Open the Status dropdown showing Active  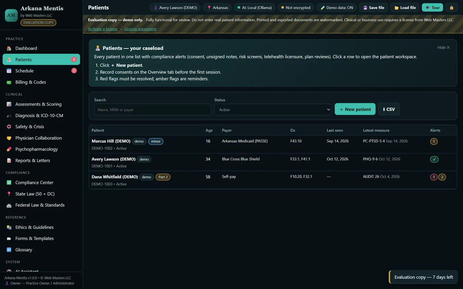(x=273, y=110)
